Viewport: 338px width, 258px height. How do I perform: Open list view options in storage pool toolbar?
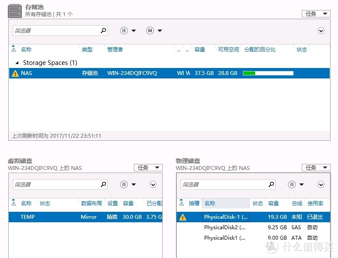[124, 31]
